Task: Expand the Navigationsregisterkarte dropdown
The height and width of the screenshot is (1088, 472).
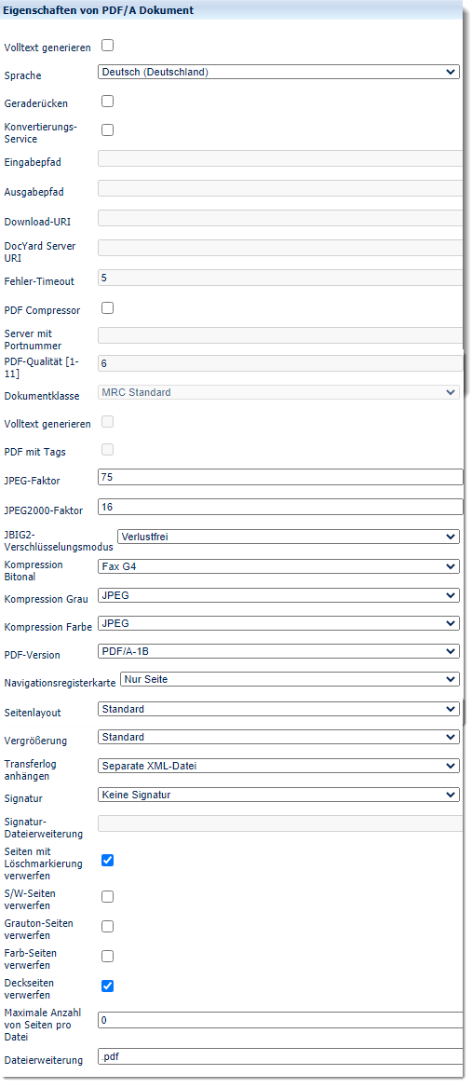Action: click(290, 679)
